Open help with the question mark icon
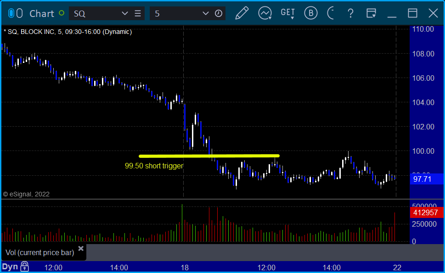This screenshot has width=445, height=273. (350, 13)
